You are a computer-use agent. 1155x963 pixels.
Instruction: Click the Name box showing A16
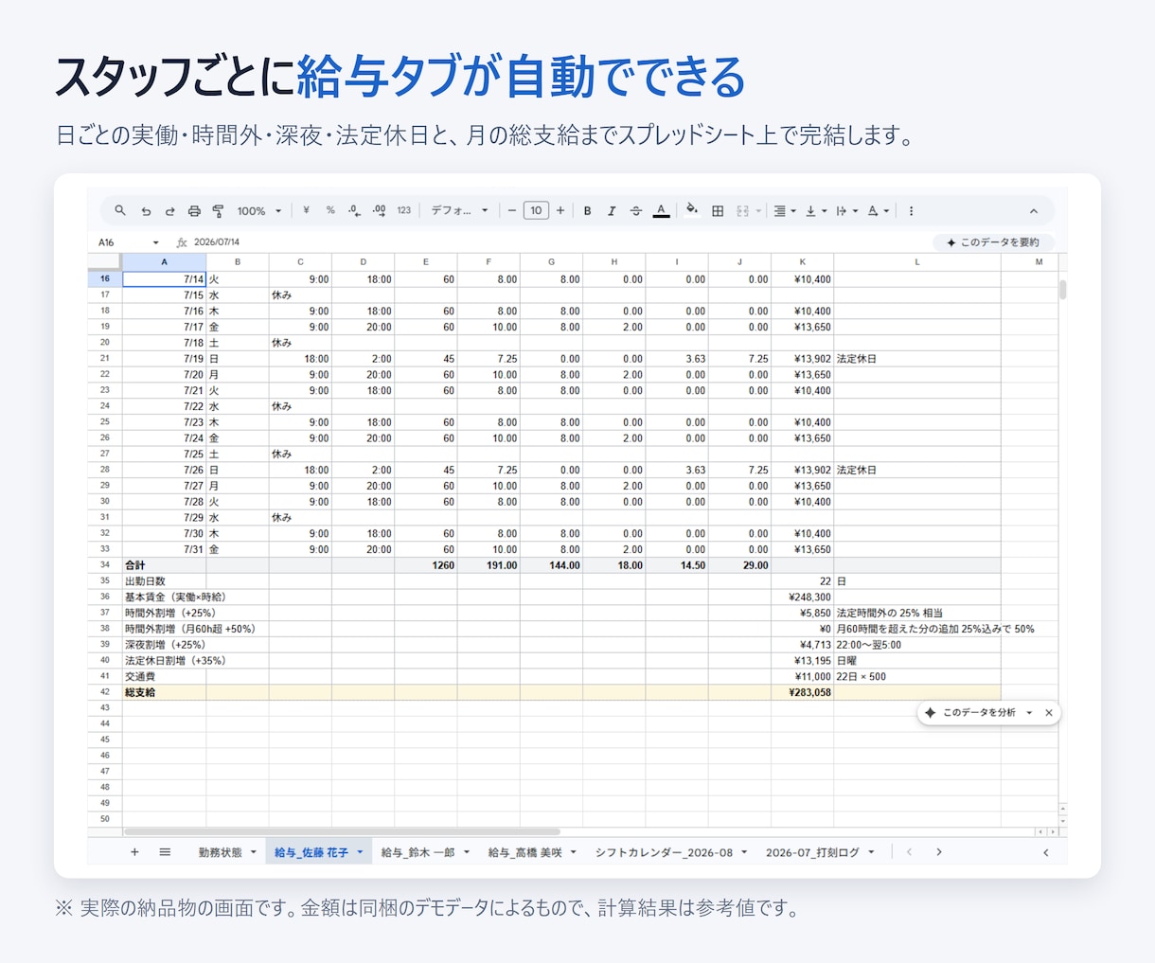tap(120, 242)
